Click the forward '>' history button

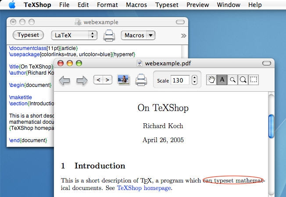pyautogui.click(x=107, y=80)
